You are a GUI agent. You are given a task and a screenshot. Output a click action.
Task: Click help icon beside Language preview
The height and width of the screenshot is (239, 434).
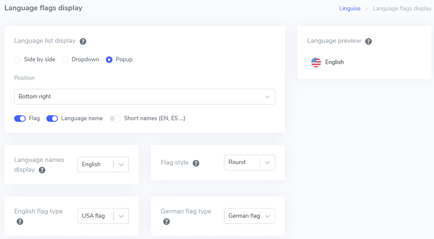click(x=368, y=41)
